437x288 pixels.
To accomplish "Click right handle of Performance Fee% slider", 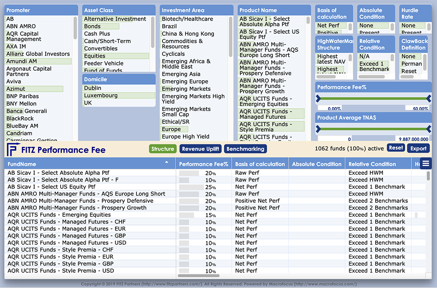I will point(428,98).
